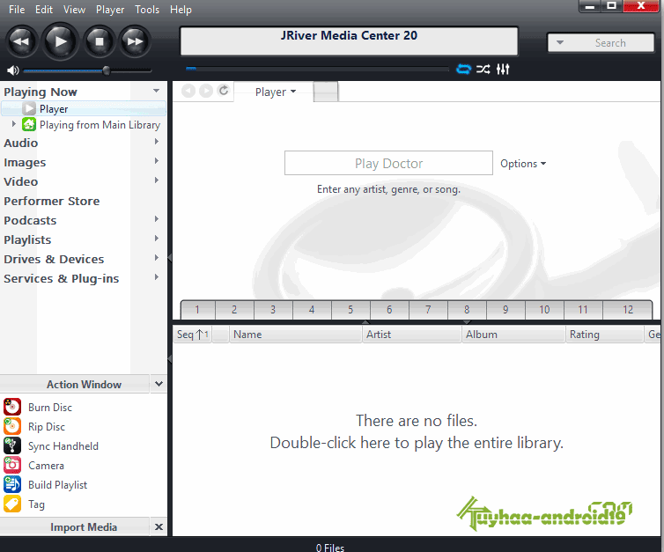Click the JRiver Media Center 20 display
This screenshot has width=664, height=552.
pyautogui.click(x=349, y=41)
